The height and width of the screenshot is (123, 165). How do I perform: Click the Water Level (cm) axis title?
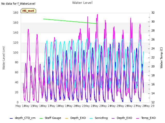coord(4,58)
